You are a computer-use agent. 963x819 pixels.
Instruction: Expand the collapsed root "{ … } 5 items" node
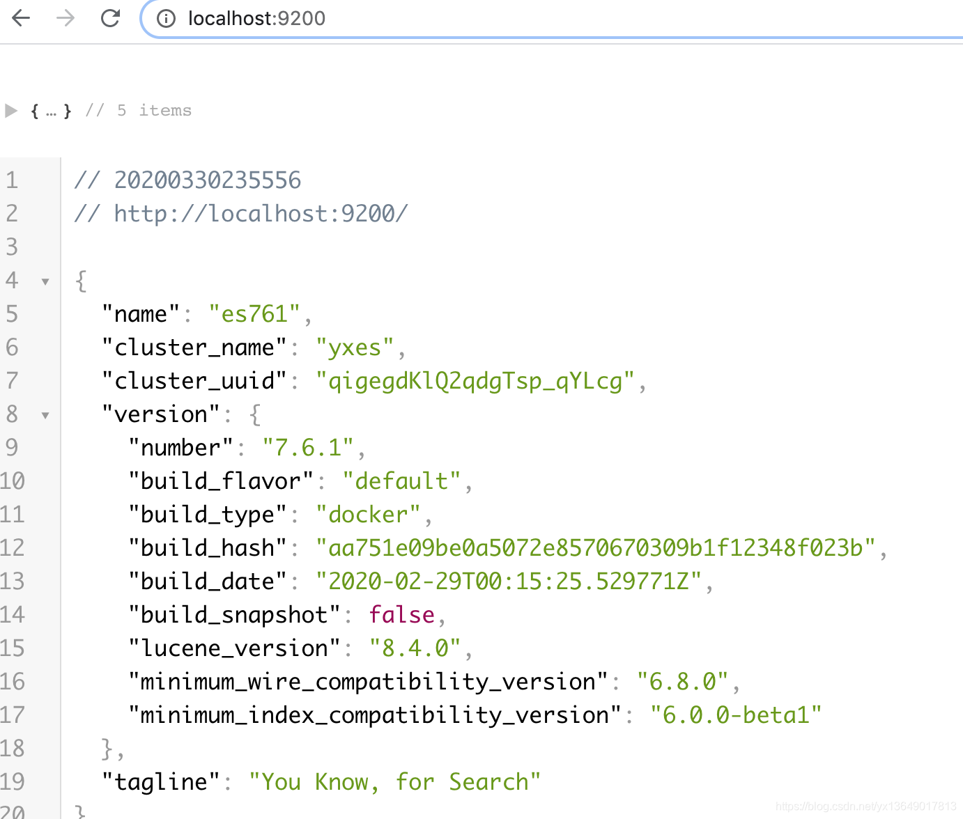(x=10, y=110)
